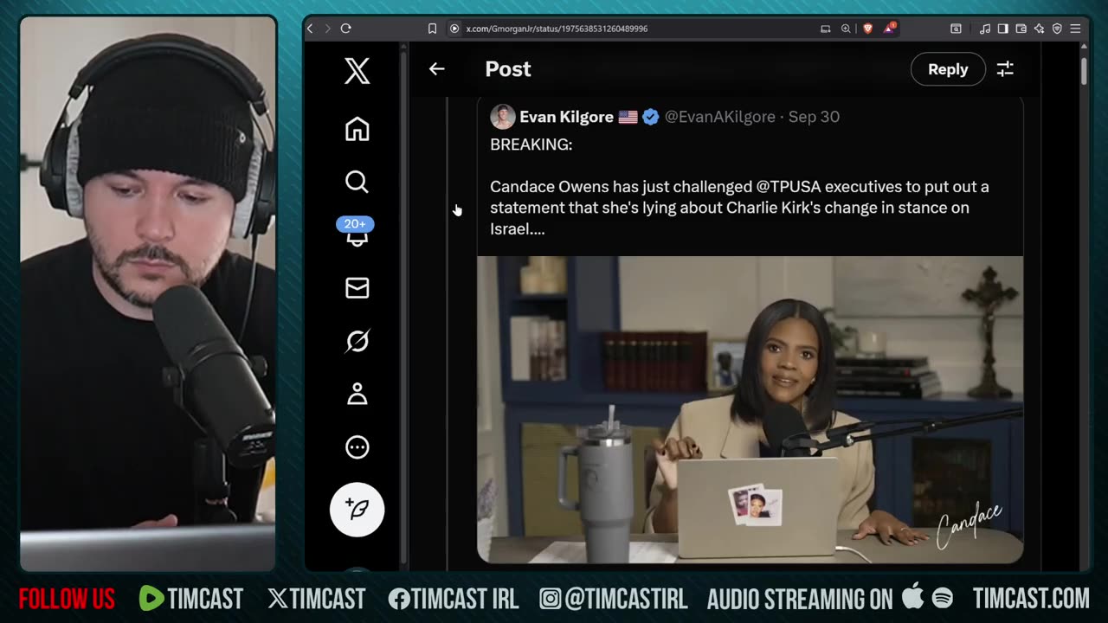Go back using the browser back arrow
This screenshot has width=1108, height=623.
pos(310,29)
